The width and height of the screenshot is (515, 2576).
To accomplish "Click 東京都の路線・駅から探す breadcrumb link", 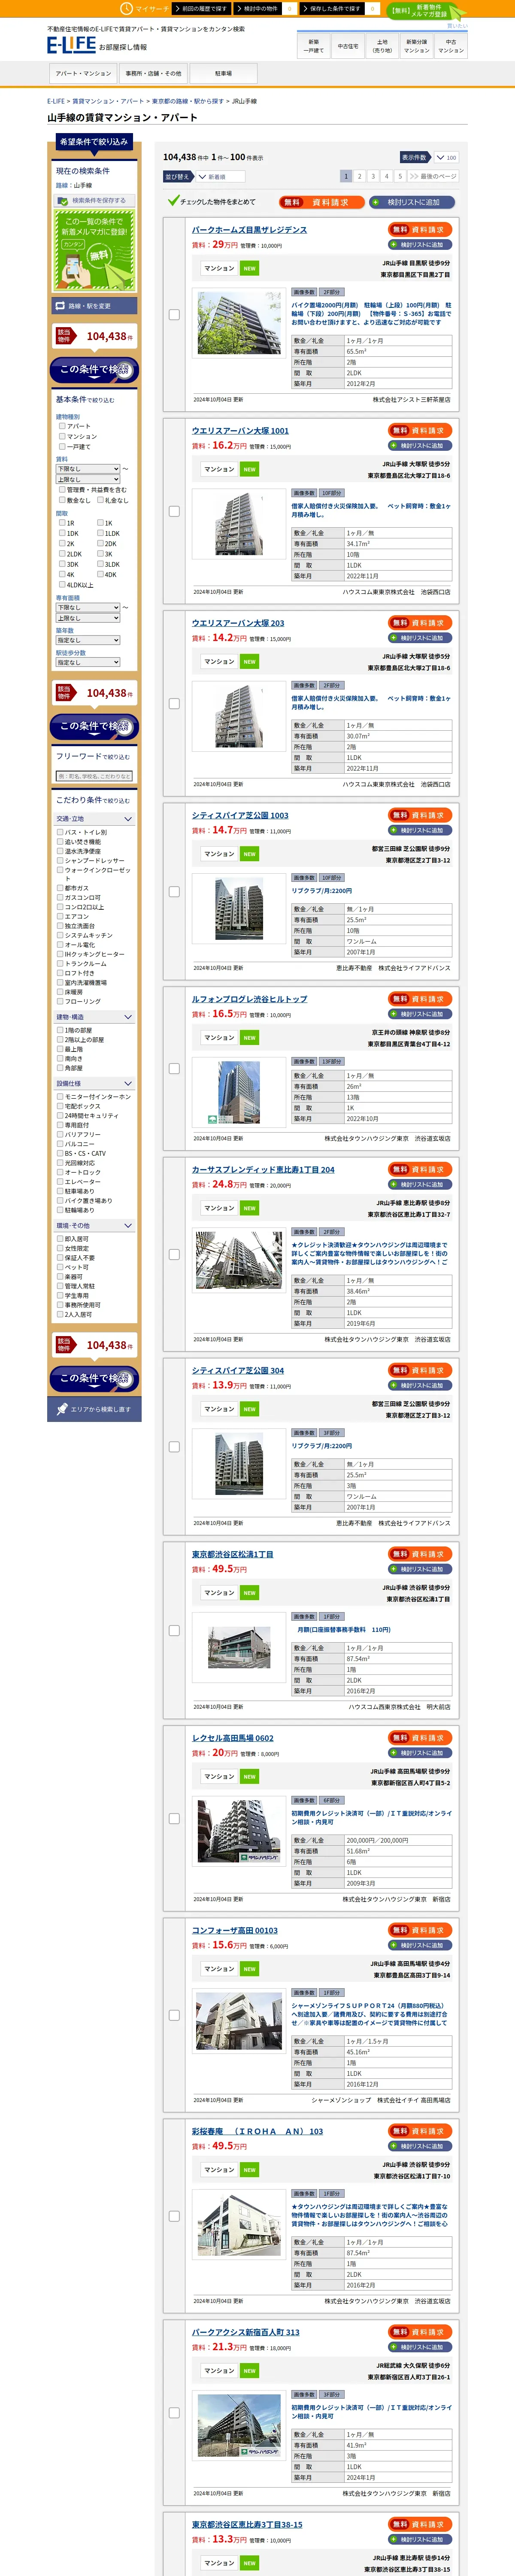I will click(x=187, y=101).
